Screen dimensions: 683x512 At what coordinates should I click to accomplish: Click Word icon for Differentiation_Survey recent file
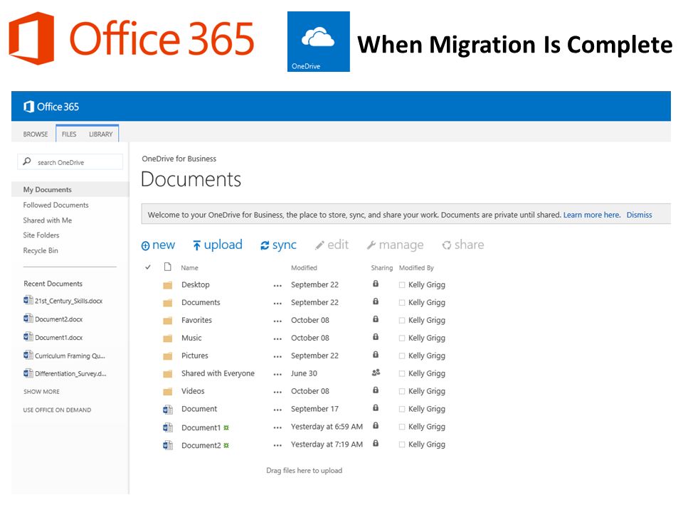[x=28, y=373]
